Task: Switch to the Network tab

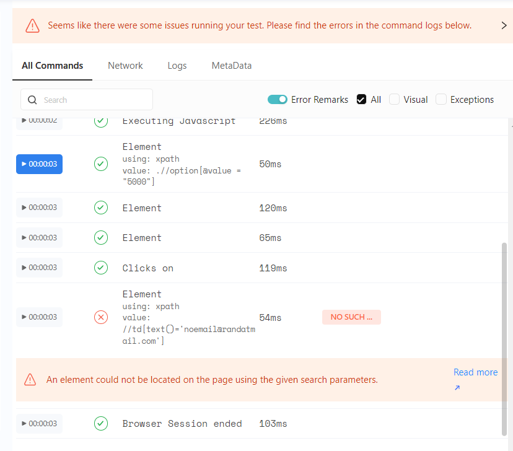Action: pyautogui.click(x=125, y=65)
